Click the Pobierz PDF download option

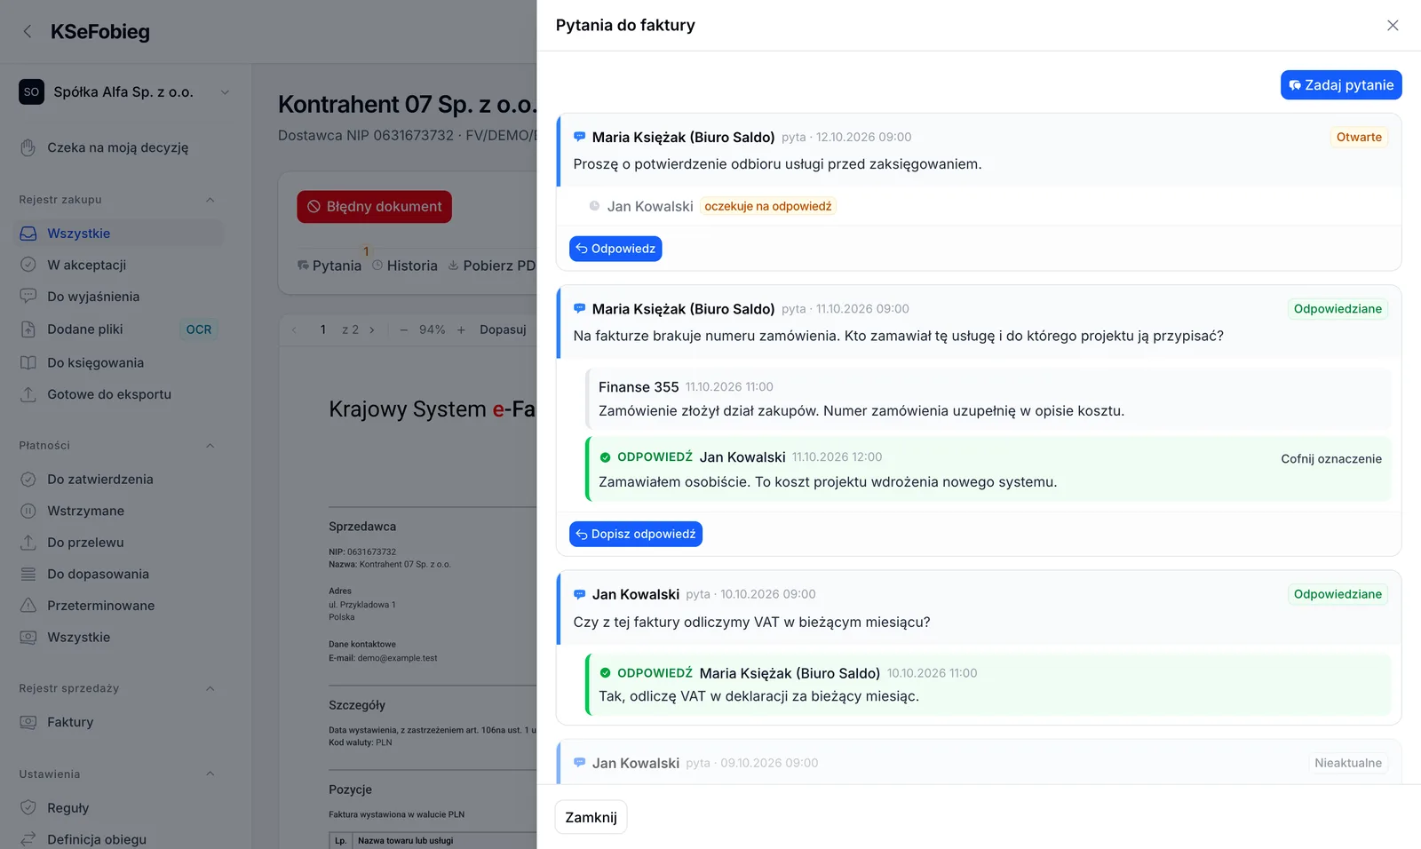[x=491, y=266]
